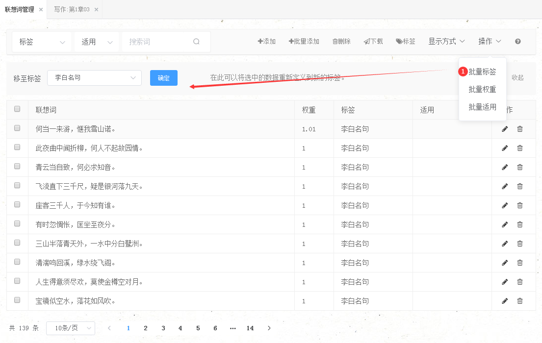542x343 pixels.
Task: Delete the row 有时忽惆怅，匡坐至夜分。
Action: [519, 224]
